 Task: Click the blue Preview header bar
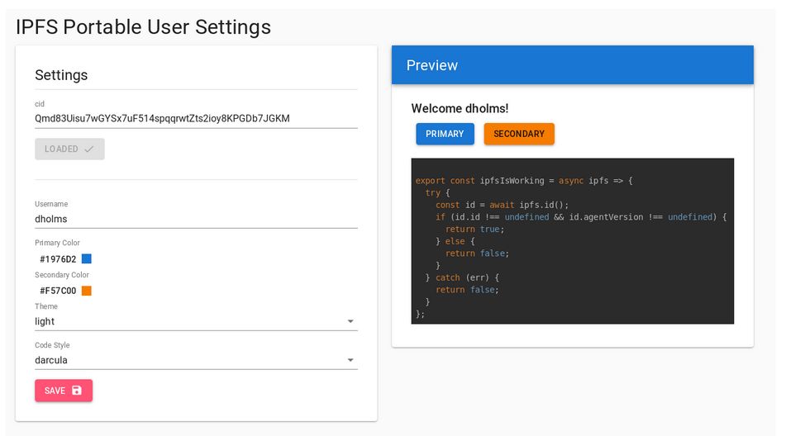572,65
